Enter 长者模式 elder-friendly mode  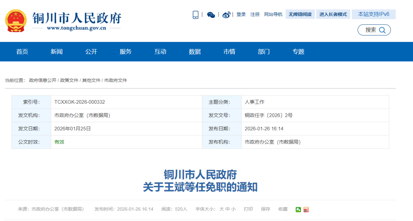tap(333, 14)
